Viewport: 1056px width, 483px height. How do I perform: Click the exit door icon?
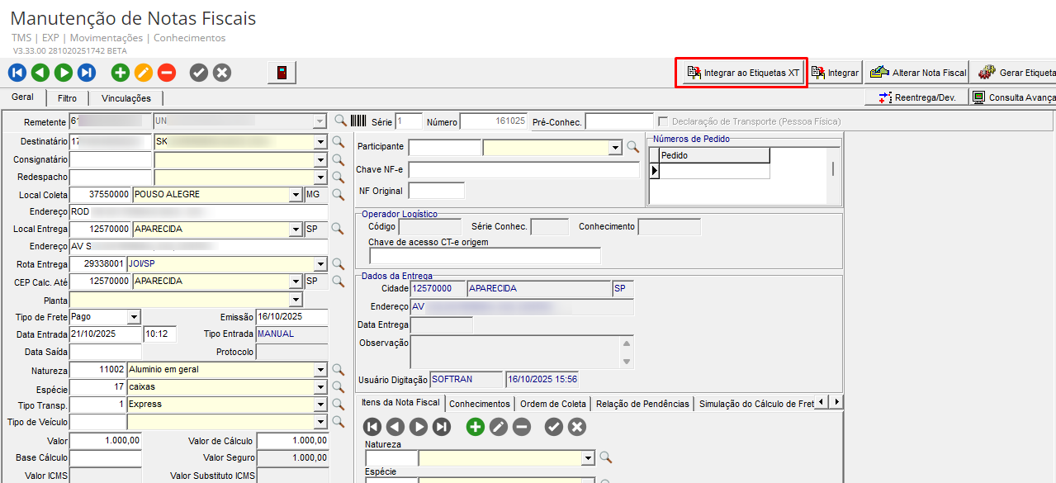[282, 73]
